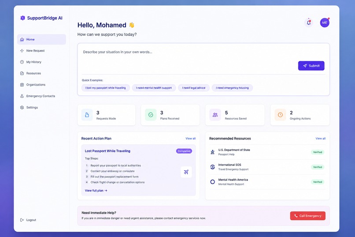Click the 'Requests Made' stat label
This screenshot has height=237, width=355.
pos(106,118)
